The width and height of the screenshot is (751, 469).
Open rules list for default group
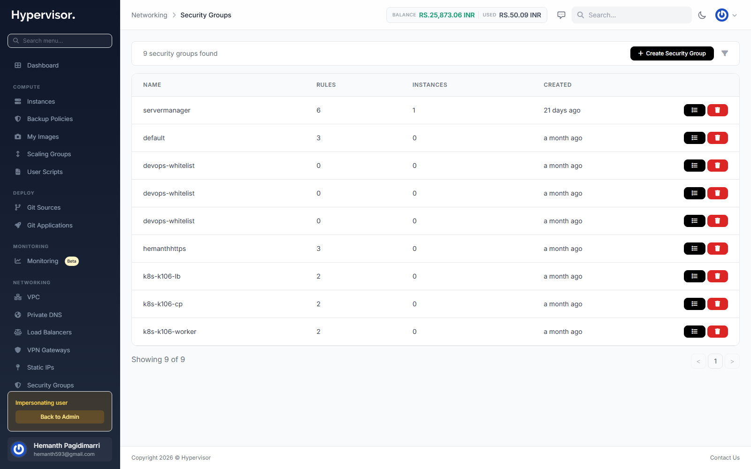(694, 138)
